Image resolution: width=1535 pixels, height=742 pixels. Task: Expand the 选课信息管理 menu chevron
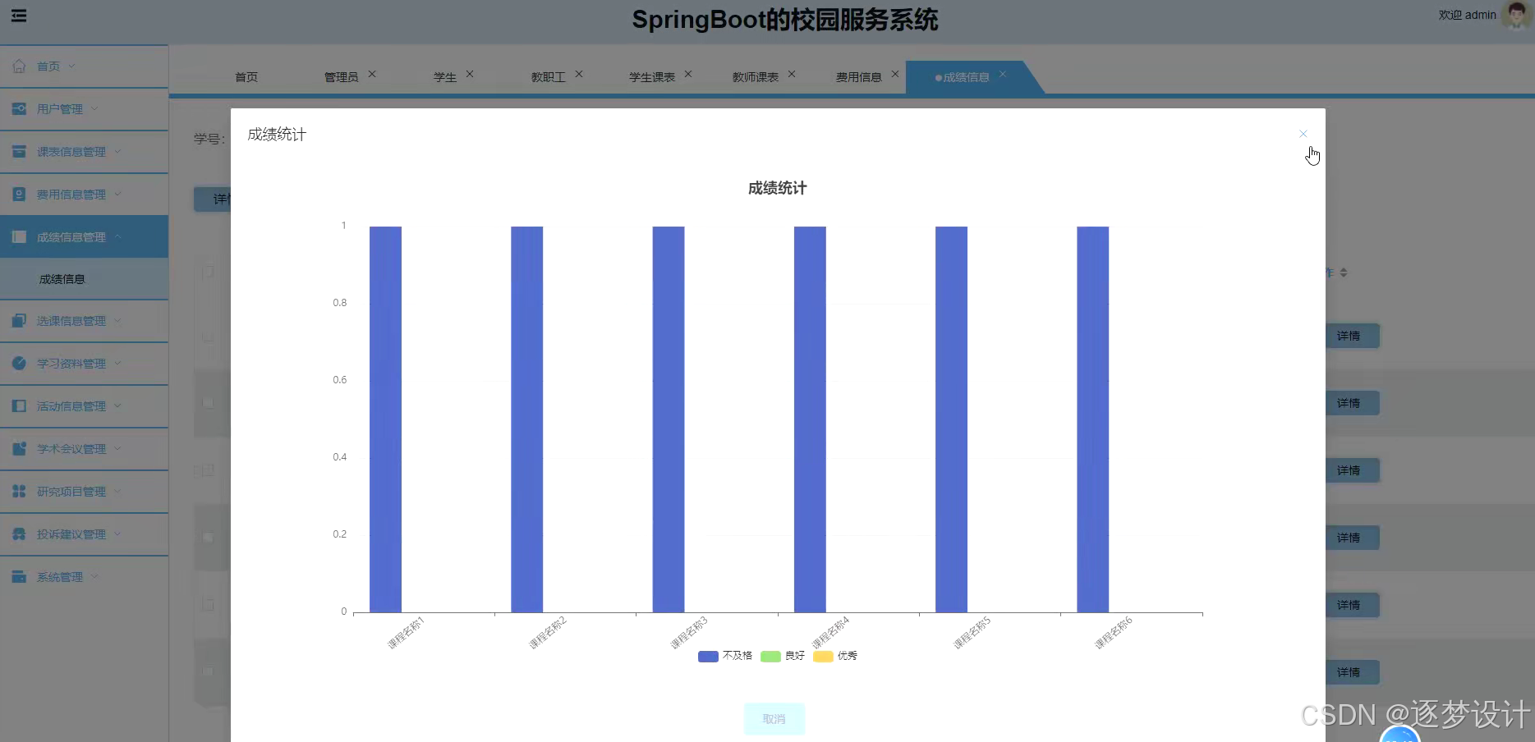point(117,321)
